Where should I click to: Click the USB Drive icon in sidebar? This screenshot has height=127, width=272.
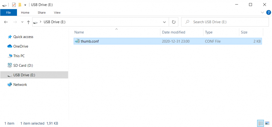click(x=10, y=75)
